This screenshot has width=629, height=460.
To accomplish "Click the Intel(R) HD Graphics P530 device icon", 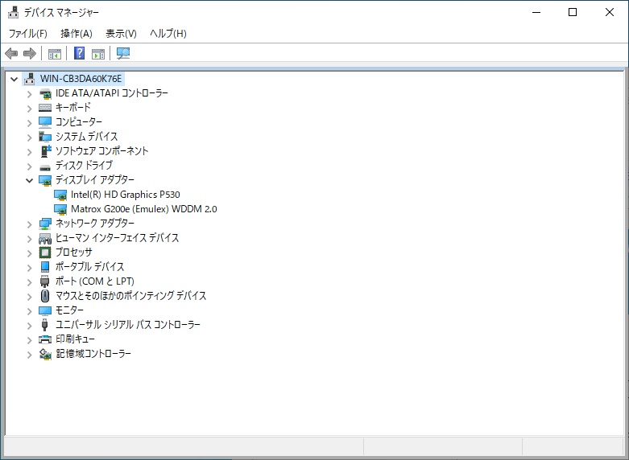I will pyautogui.click(x=60, y=195).
